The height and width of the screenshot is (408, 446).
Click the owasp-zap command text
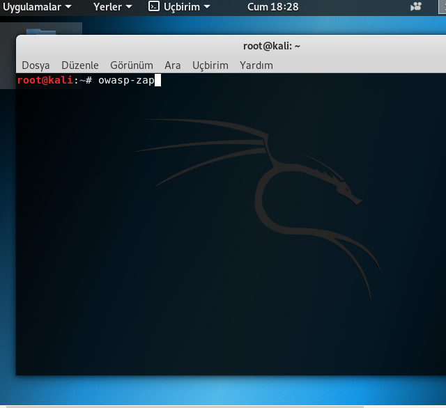126,80
